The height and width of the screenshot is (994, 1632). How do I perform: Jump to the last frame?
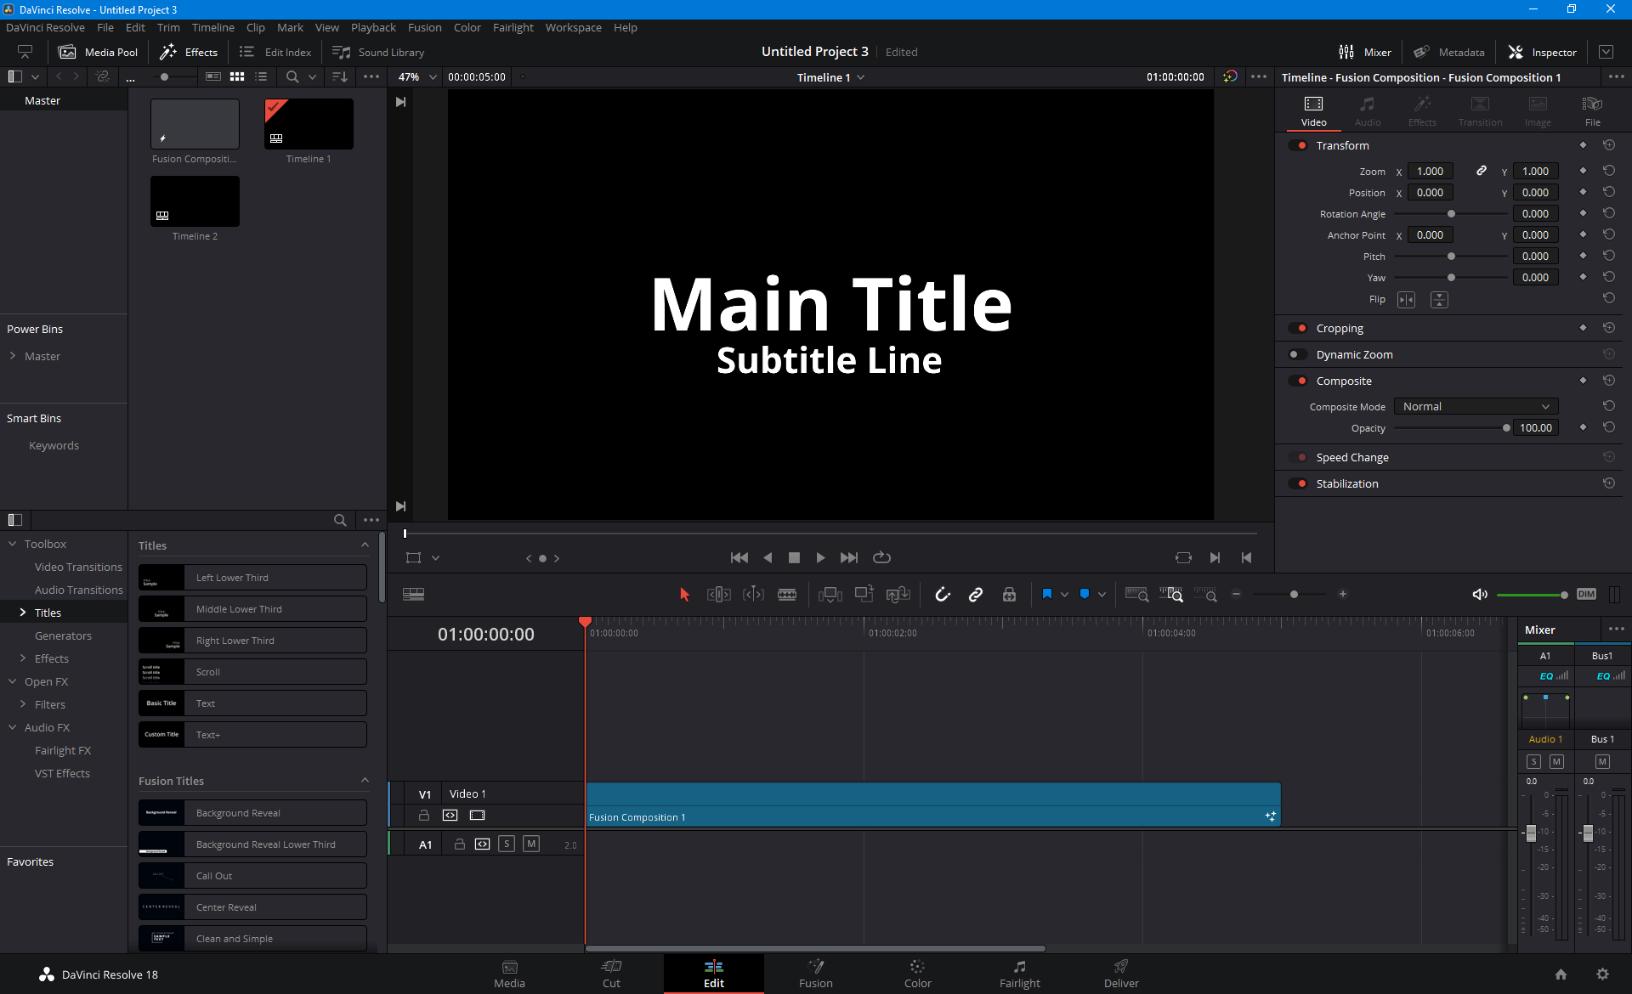pyautogui.click(x=848, y=558)
